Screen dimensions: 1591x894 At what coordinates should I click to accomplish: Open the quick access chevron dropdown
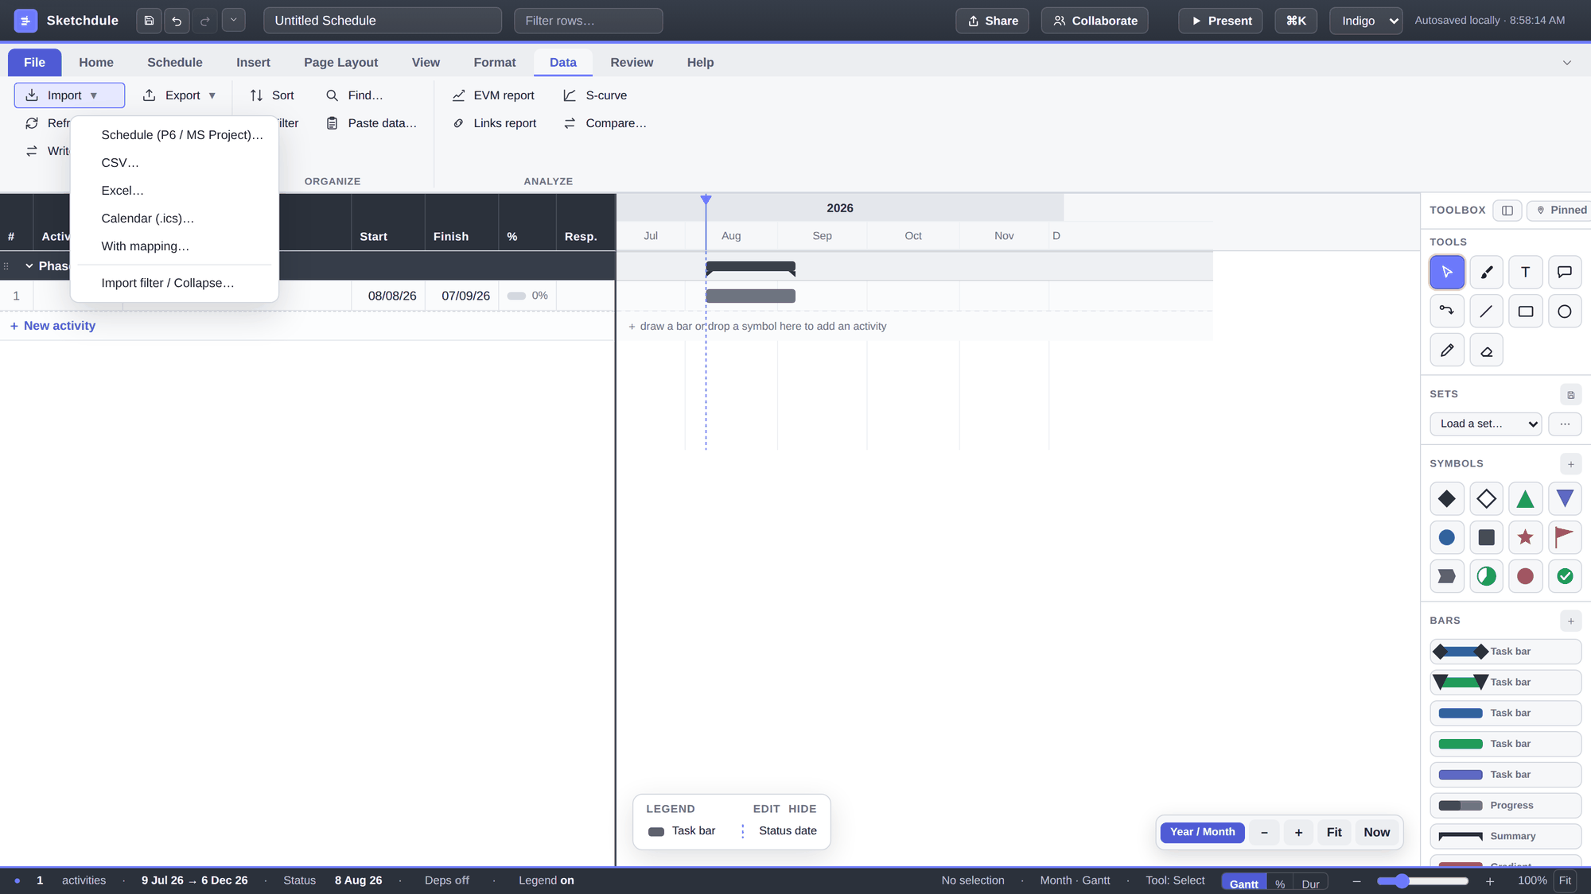233,21
